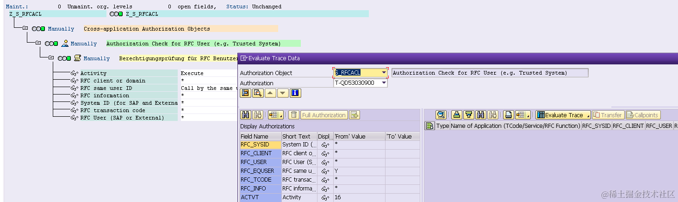
Task: Click the Find binoculars in trace toolbar
Action: 481,115
